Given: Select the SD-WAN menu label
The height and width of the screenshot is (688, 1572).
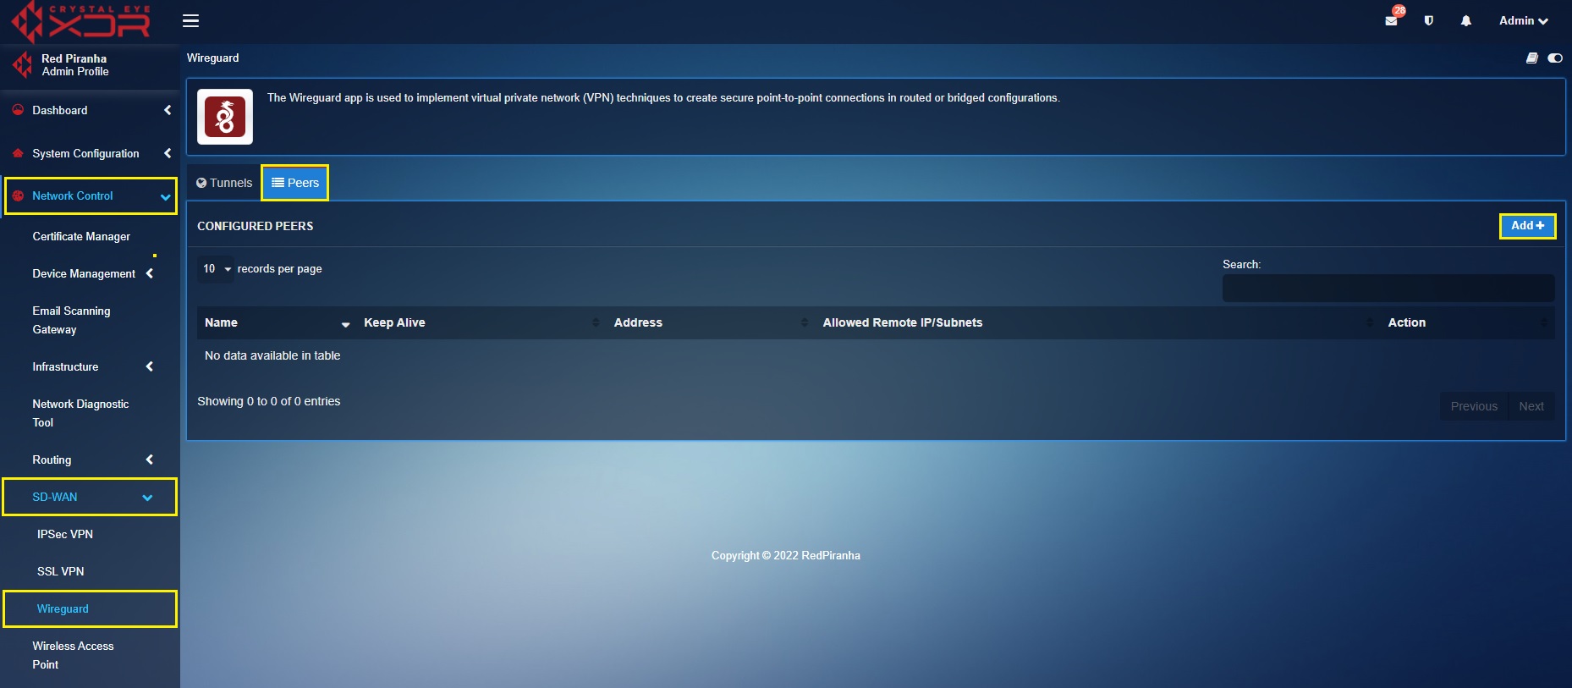Looking at the screenshot, I should coord(55,497).
